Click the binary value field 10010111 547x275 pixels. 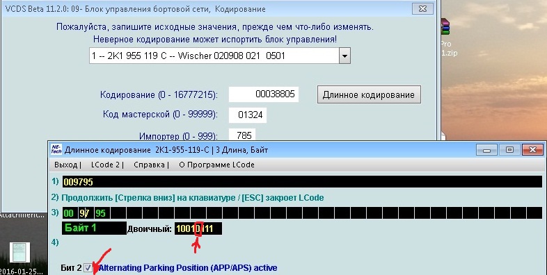pos(198,228)
